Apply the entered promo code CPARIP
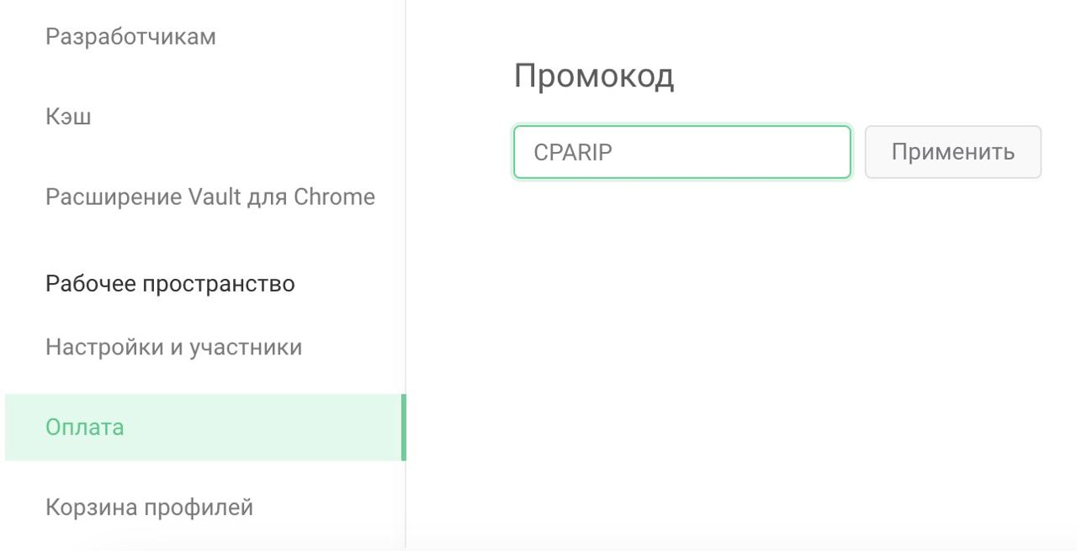Image resolution: width=1077 pixels, height=551 pixels. [x=952, y=152]
